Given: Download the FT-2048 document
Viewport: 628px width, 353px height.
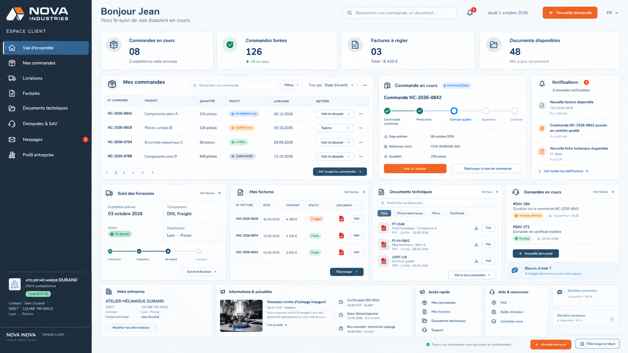Looking at the screenshot, I should (476, 228).
